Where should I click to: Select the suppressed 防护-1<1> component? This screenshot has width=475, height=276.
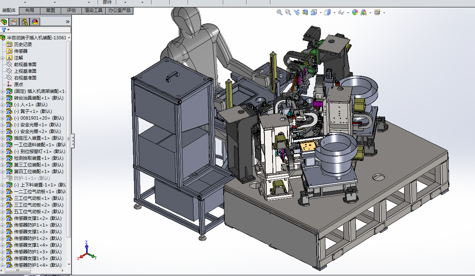click(x=30, y=178)
